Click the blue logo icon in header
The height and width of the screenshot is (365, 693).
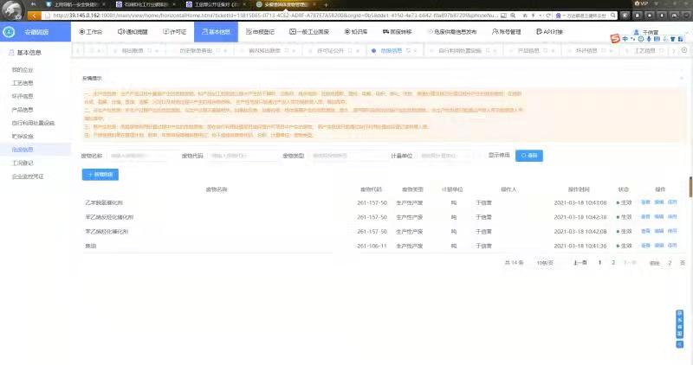pyautogui.click(x=9, y=32)
